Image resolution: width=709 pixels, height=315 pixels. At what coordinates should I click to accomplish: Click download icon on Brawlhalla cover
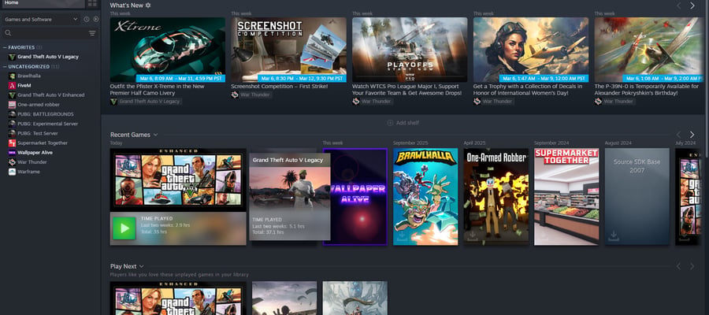coord(402,235)
